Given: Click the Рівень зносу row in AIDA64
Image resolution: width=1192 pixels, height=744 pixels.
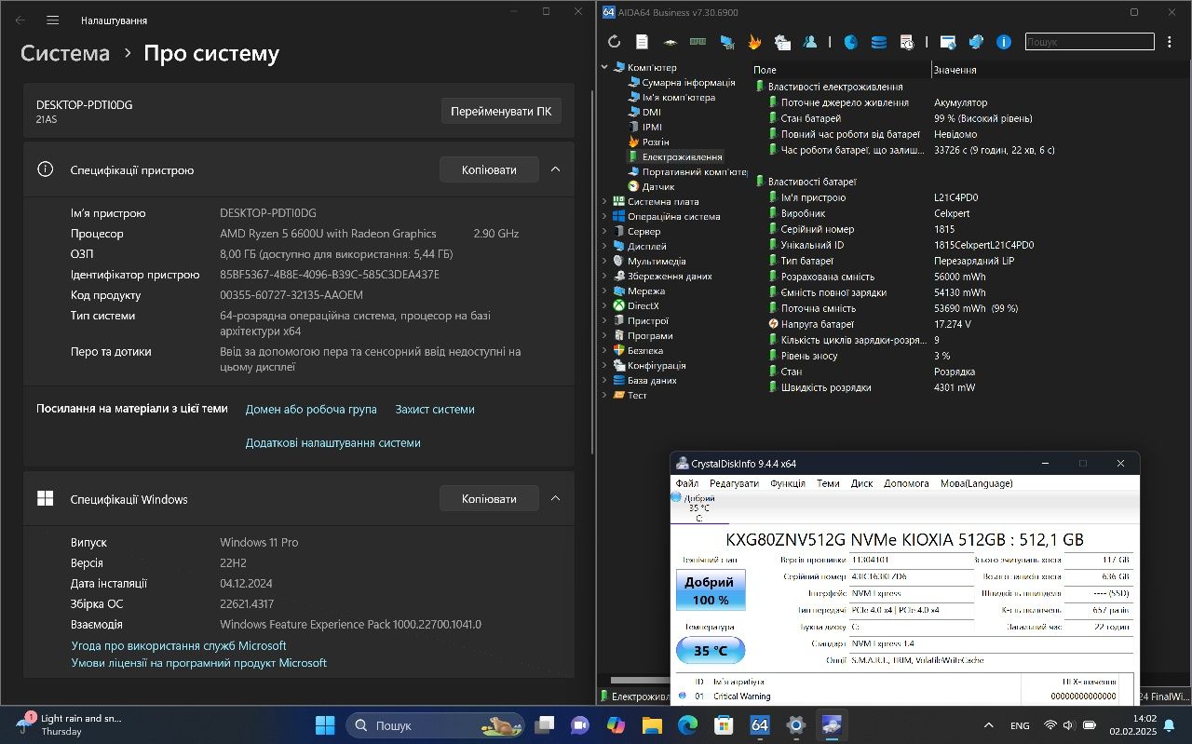Looking at the screenshot, I should 968,356.
